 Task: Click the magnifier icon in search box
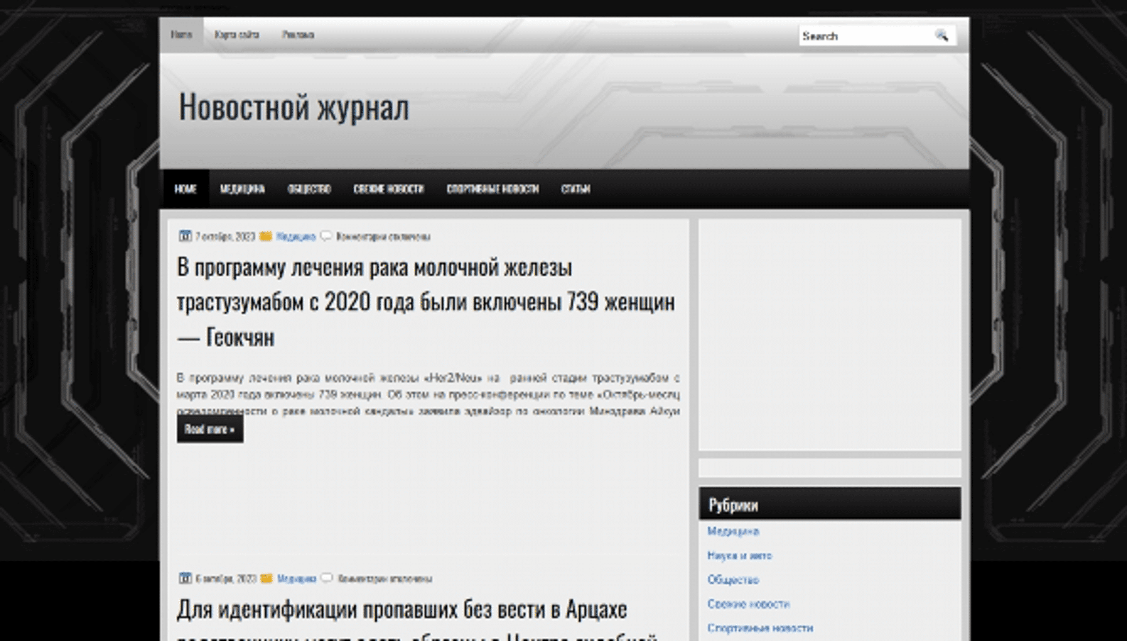941,35
